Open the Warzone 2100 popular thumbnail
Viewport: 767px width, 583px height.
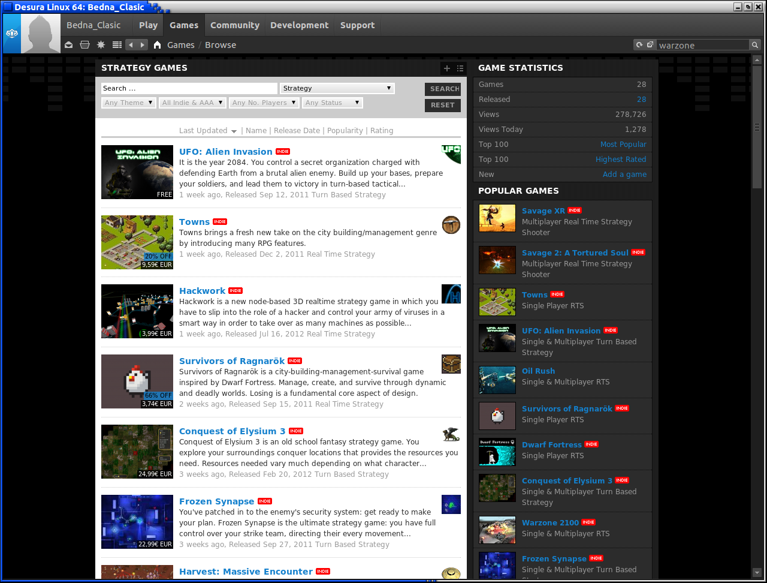497,530
